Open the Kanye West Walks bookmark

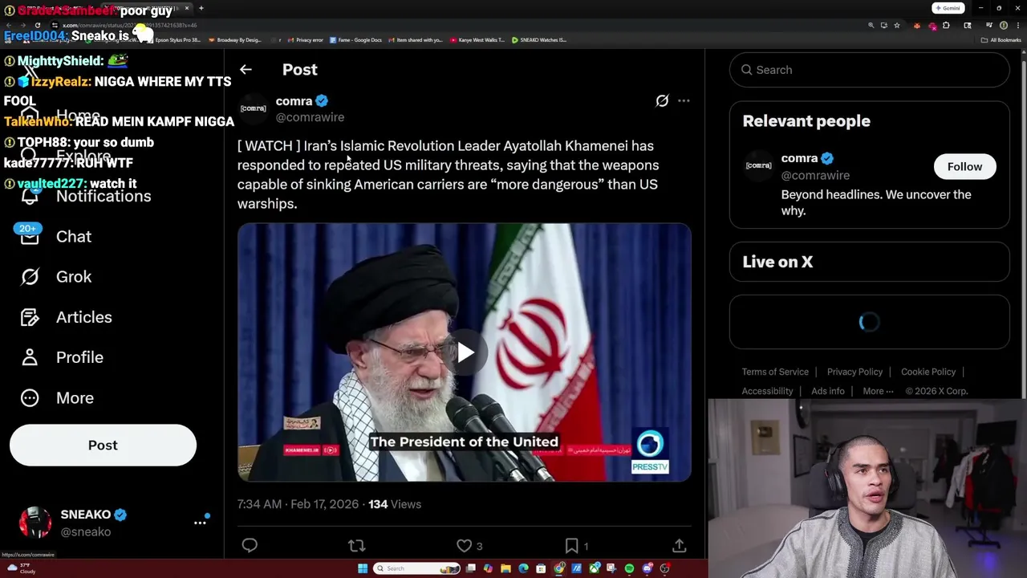477,39
